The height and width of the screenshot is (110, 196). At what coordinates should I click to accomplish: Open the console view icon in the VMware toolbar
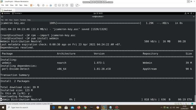click(72, 5)
